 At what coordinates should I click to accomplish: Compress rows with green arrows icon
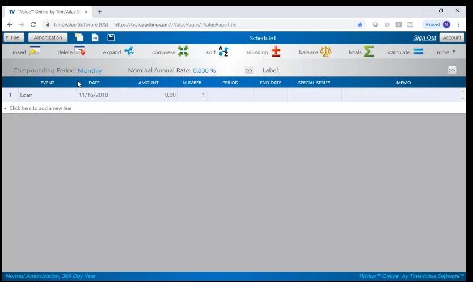(x=183, y=51)
